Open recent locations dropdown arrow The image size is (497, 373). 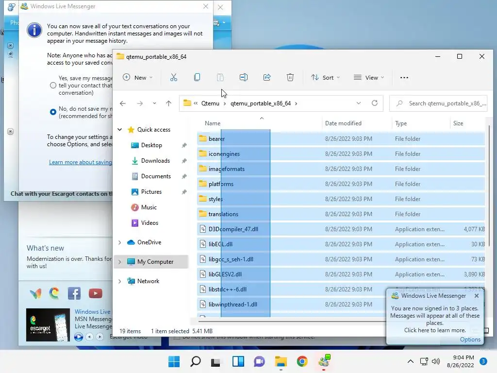click(154, 103)
